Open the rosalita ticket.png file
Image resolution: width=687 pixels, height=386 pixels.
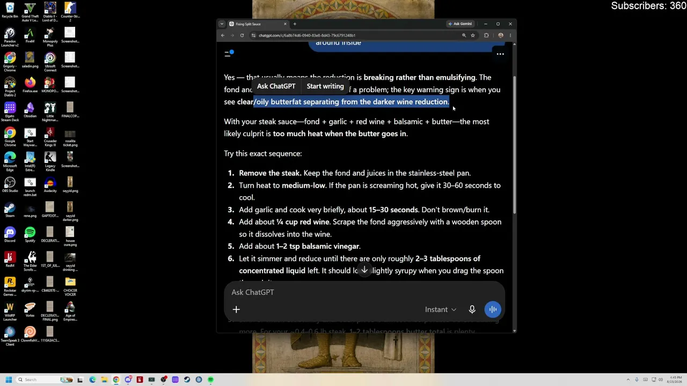point(70,136)
